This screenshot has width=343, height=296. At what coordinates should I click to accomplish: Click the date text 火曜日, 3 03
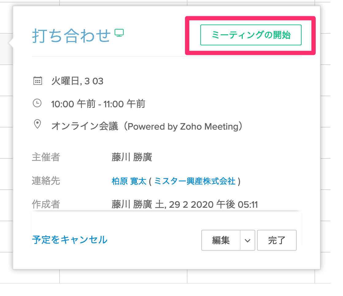click(x=77, y=81)
